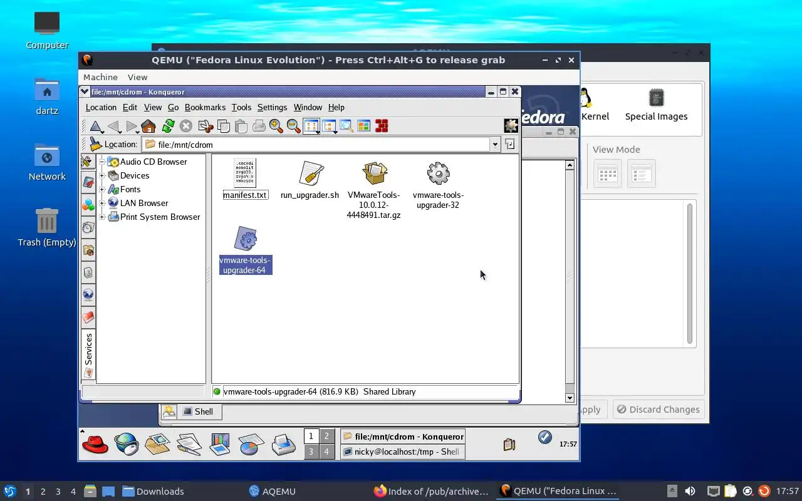Select the VMwareTools-10.0.12 tar.gz archive

pyautogui.click(x=374, y=190)
